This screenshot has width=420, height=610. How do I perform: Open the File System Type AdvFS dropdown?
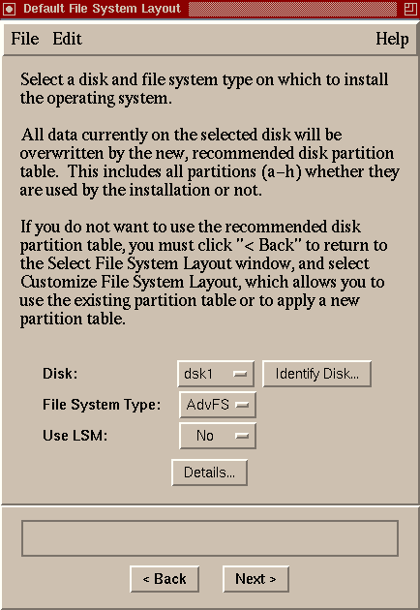pyautogui.click(x=218, y=405)
